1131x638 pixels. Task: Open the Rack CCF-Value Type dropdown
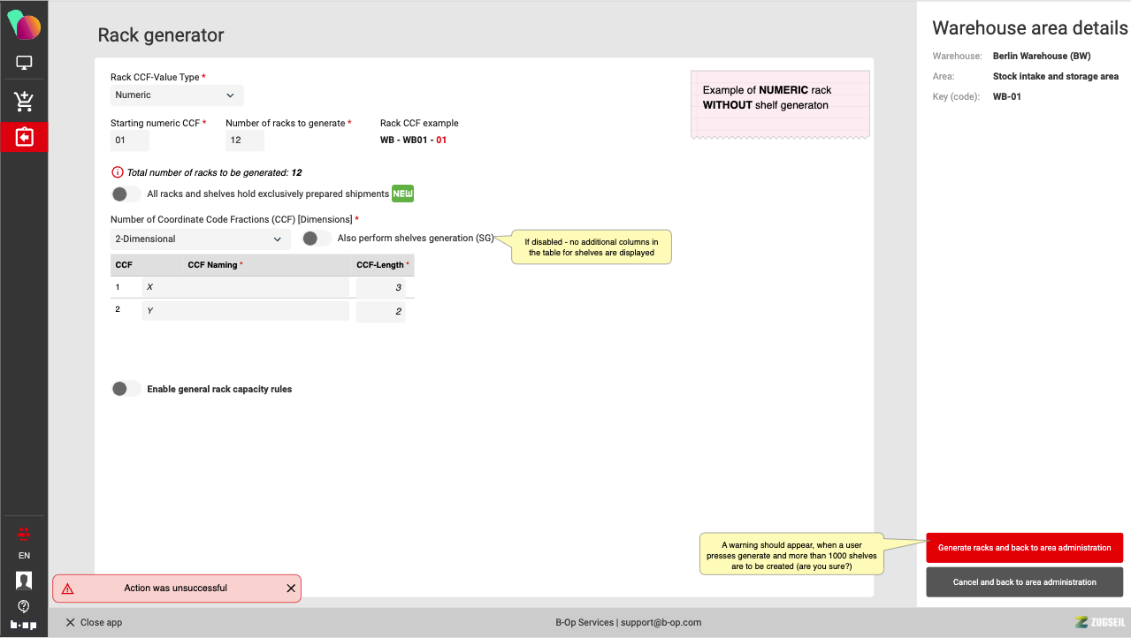click(177, 95)
